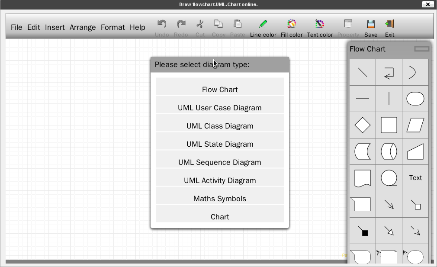
Task: Select the diagonal line shape
Action: (362, 72)
